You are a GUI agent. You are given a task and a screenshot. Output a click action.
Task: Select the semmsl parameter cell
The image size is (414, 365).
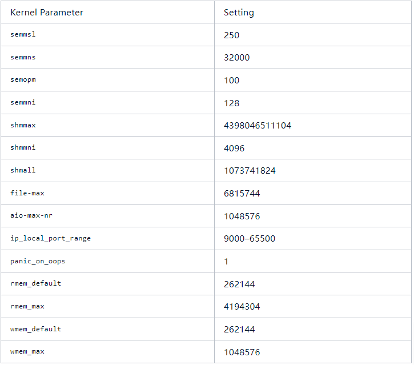click(23, 35)
